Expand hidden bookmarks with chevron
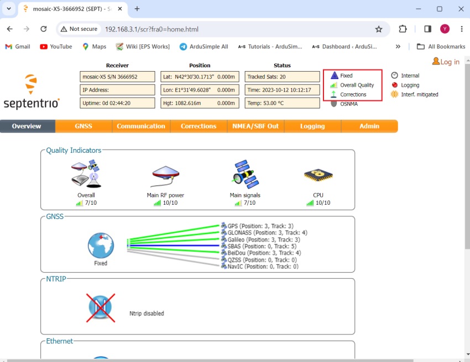The width and height of the screenshot is (470, 362). 398,46
